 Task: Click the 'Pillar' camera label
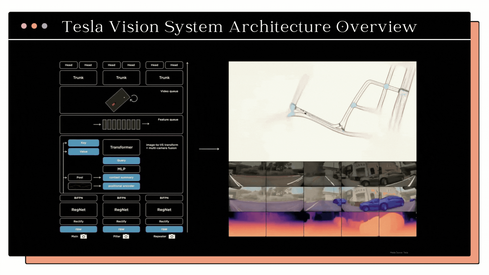[x=117, y=236]
